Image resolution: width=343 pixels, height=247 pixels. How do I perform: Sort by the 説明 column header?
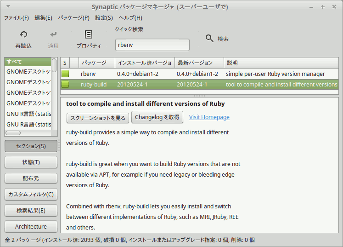[281, 63]
